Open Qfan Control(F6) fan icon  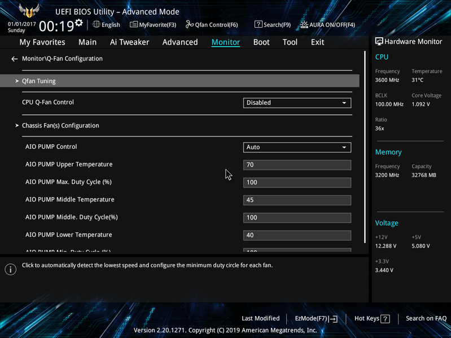[x=190, y=25]
